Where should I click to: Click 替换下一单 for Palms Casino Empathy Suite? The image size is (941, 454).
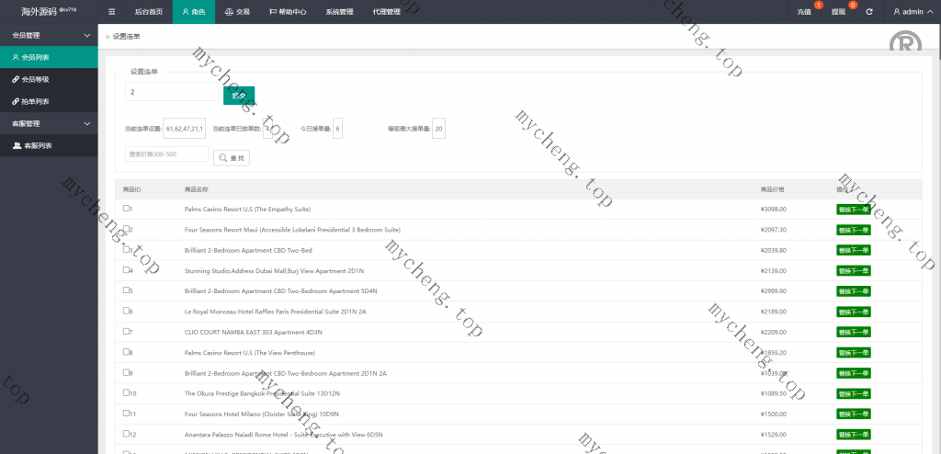tap(853, 210)
